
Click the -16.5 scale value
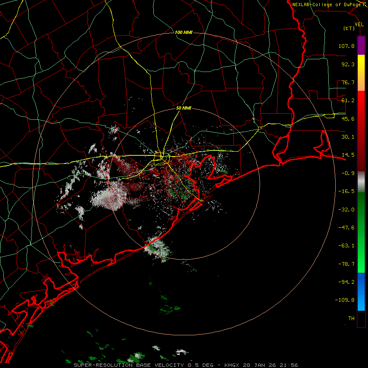(x=346, y=191)
